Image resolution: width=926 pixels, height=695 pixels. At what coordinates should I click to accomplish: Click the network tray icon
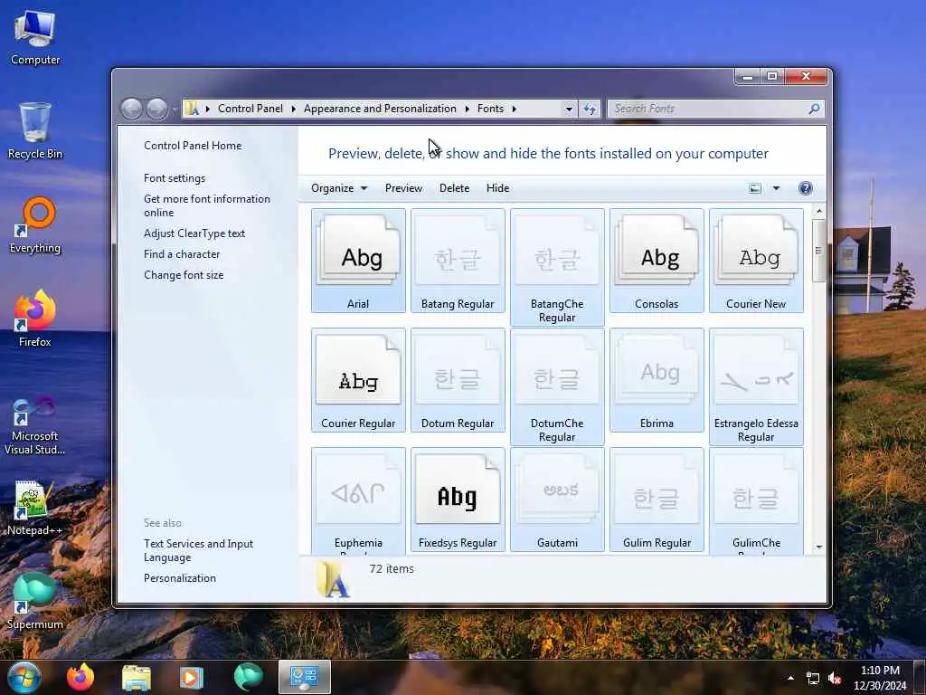click(x=813, y=679)
